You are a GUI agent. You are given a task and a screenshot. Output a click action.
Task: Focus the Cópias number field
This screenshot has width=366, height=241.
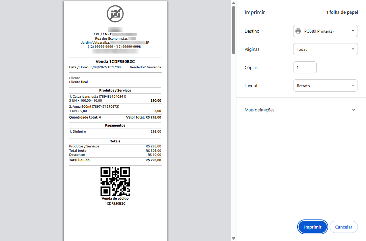[x=305, y=68]
